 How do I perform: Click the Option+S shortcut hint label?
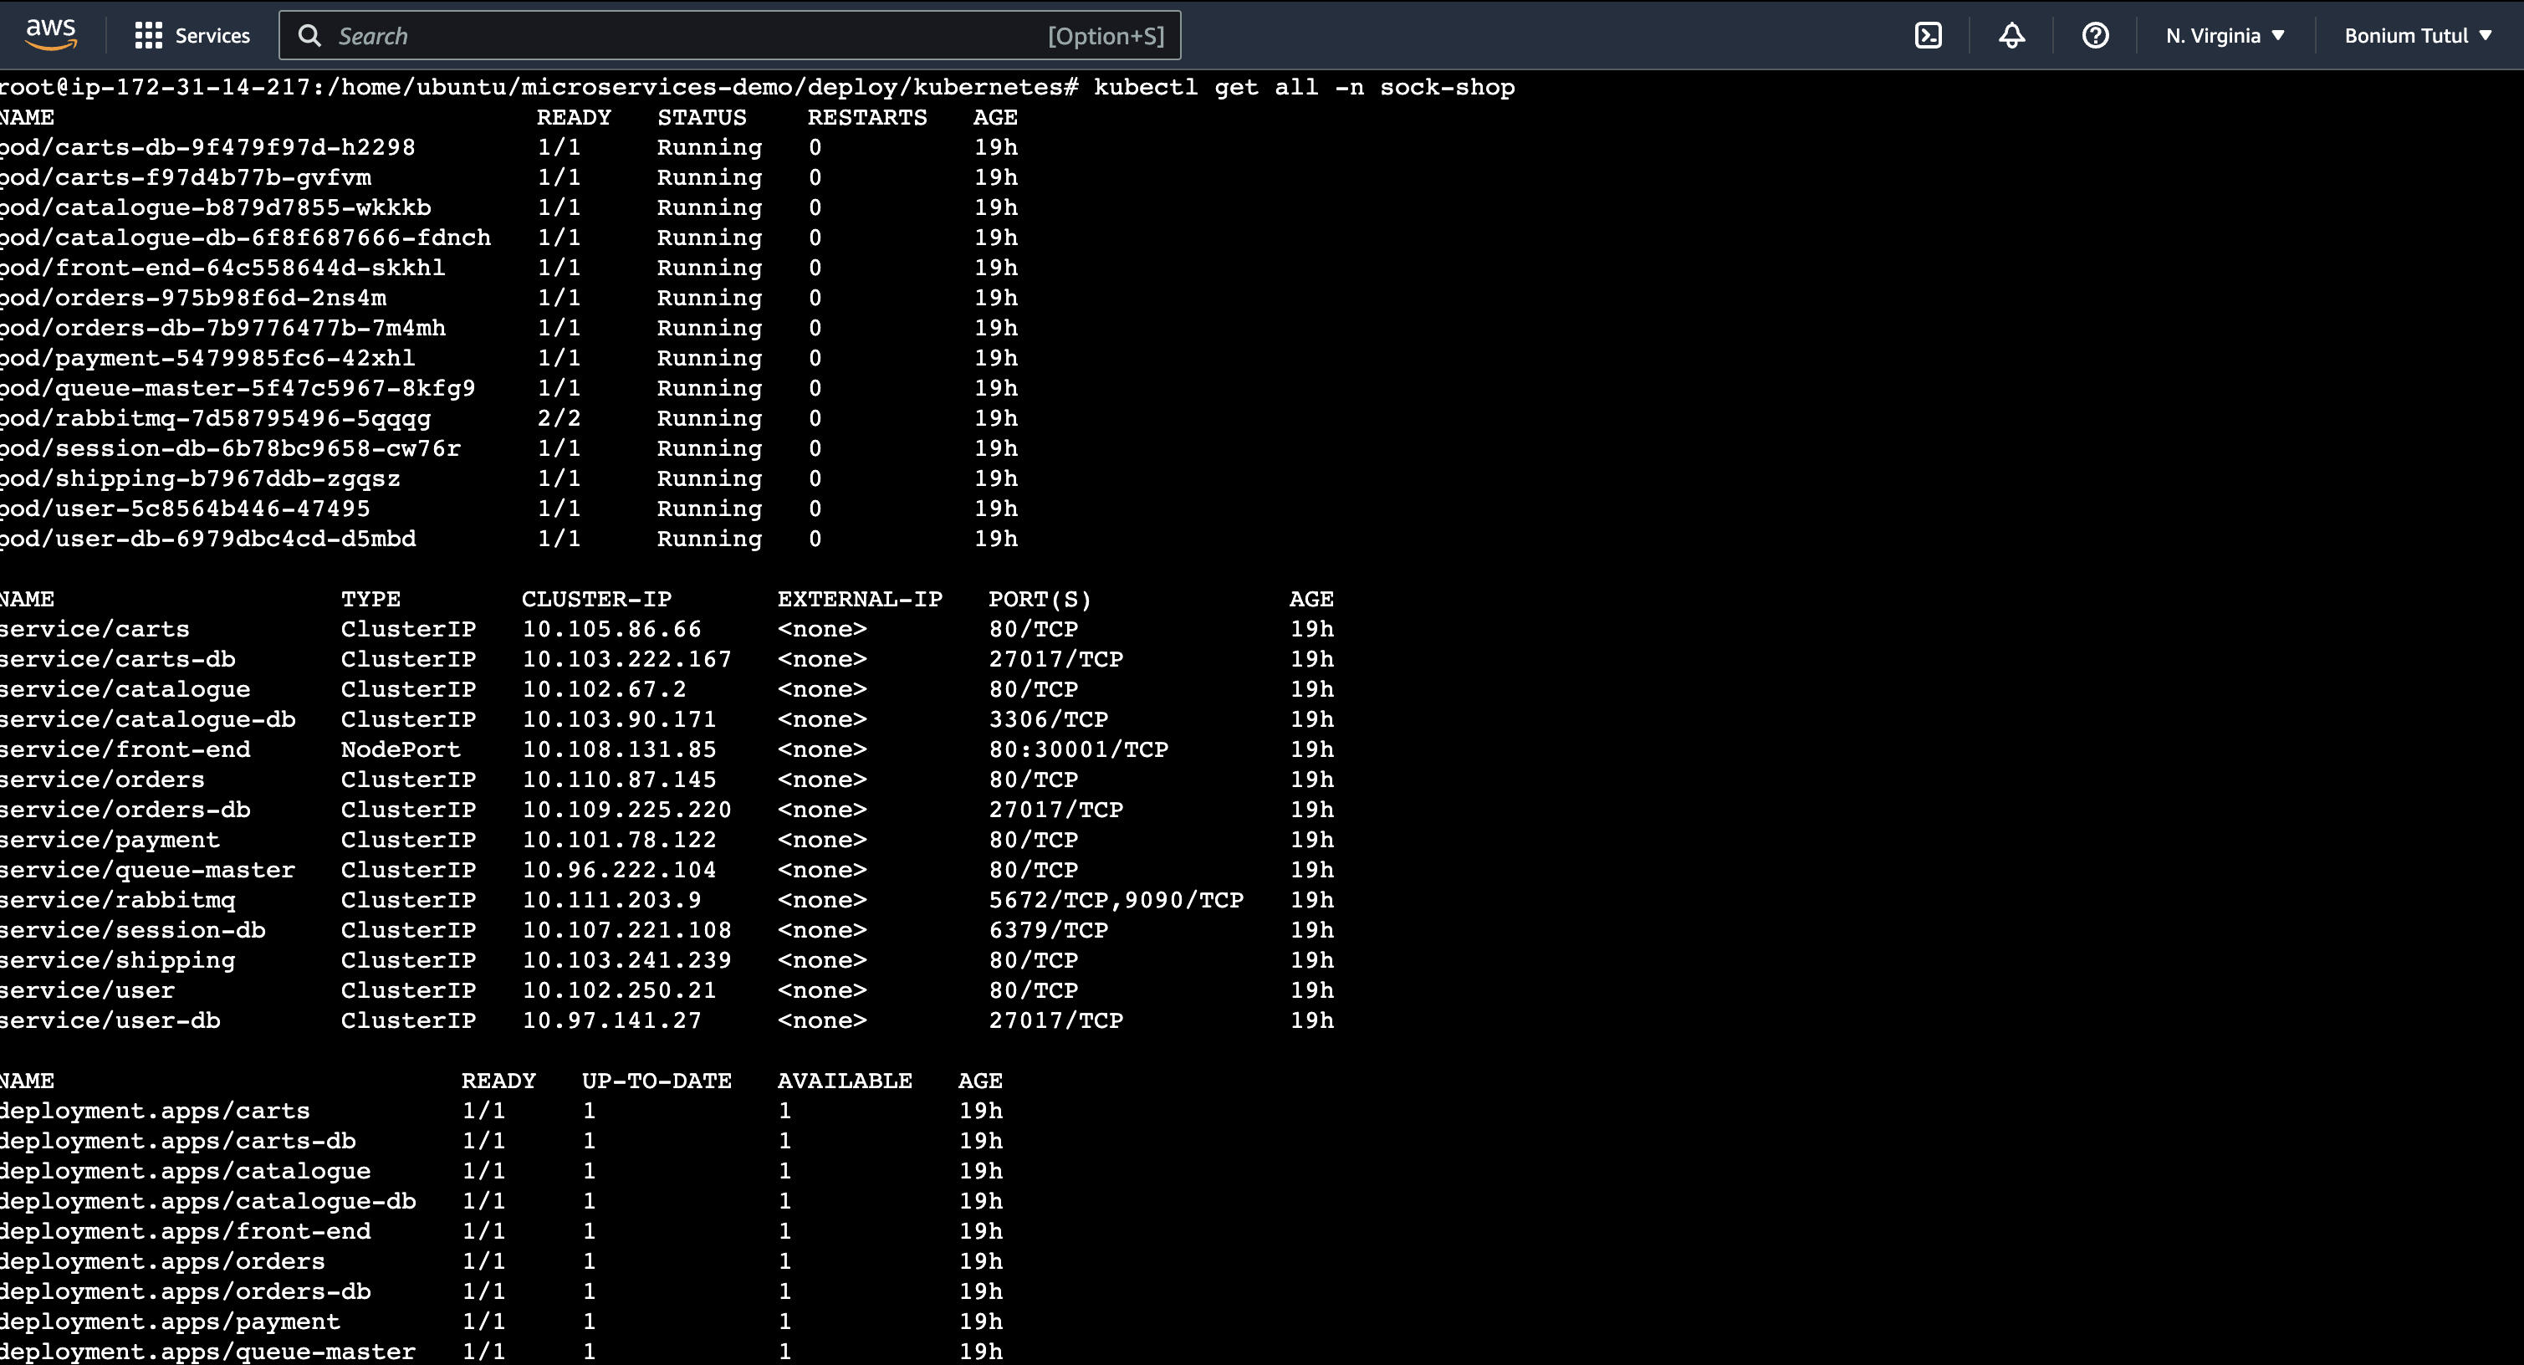point(1106,34)
